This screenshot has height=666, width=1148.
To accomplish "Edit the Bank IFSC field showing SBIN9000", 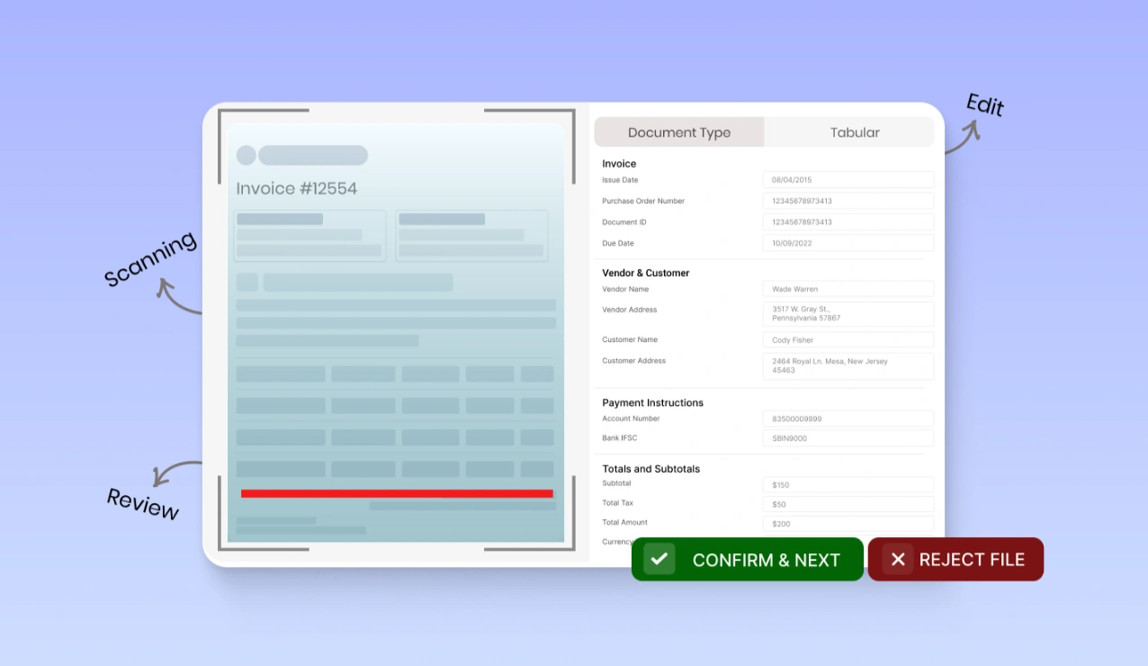I will (847, 437).
